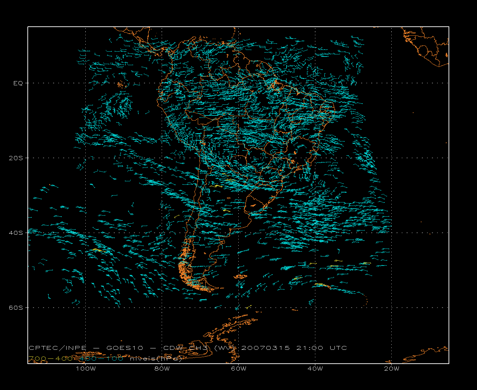Screen dimensions: 477x390
Task: Click the EQ latitude label
Action: (x=18, y=83)
